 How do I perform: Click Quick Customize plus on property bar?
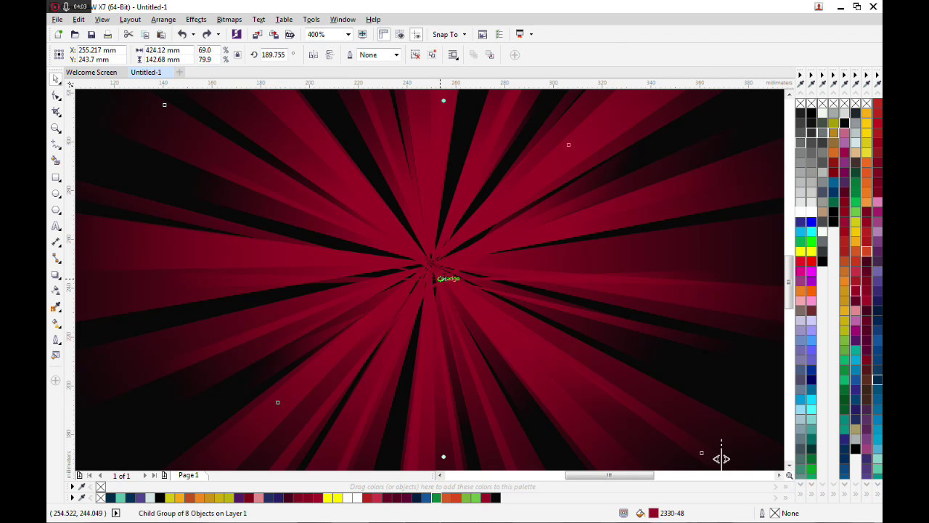tap(515, 54)
